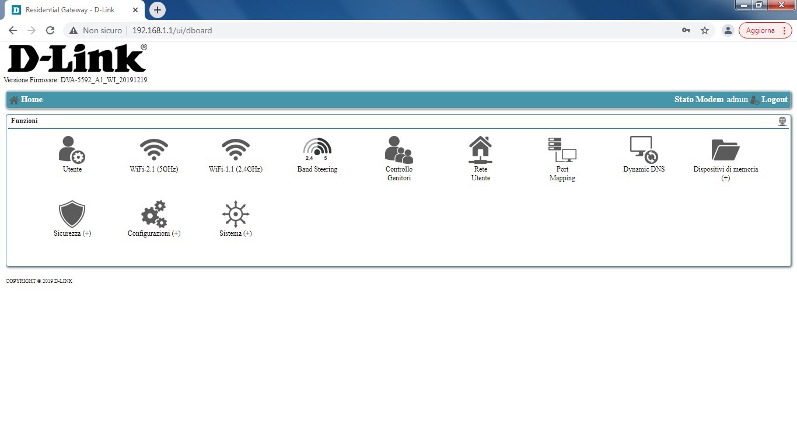The image size is (797, 423).
Task: Bookmark this page with the star icon
Action: [705, 30]
